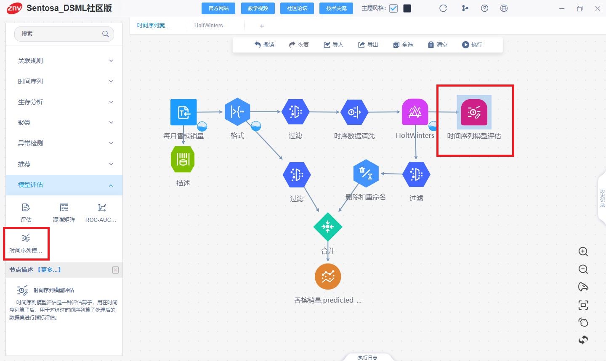Choose the 混淆矩阵 operator in sidebar
The image size is (606, 361).
(x=64, y=212)
